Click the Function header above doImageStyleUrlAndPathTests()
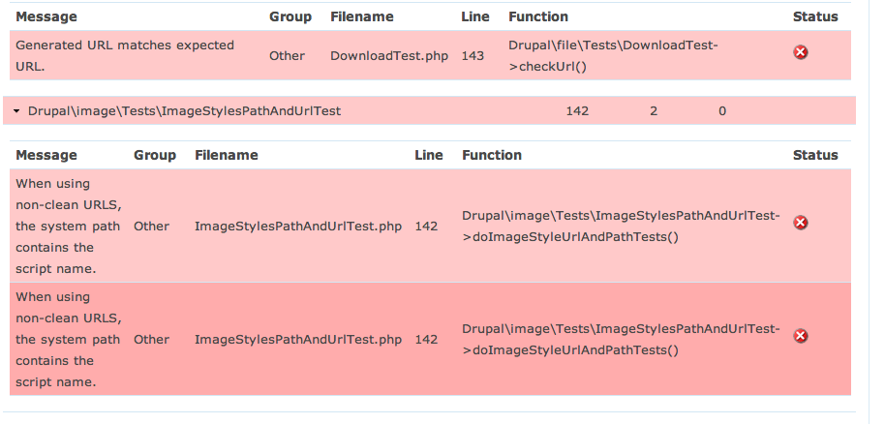Screen dimensions: 885x424 pos(492,155)
